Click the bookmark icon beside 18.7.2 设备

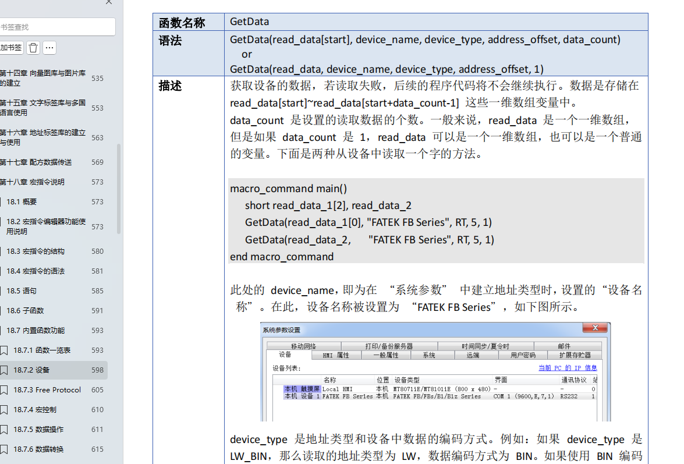(4, 370)
